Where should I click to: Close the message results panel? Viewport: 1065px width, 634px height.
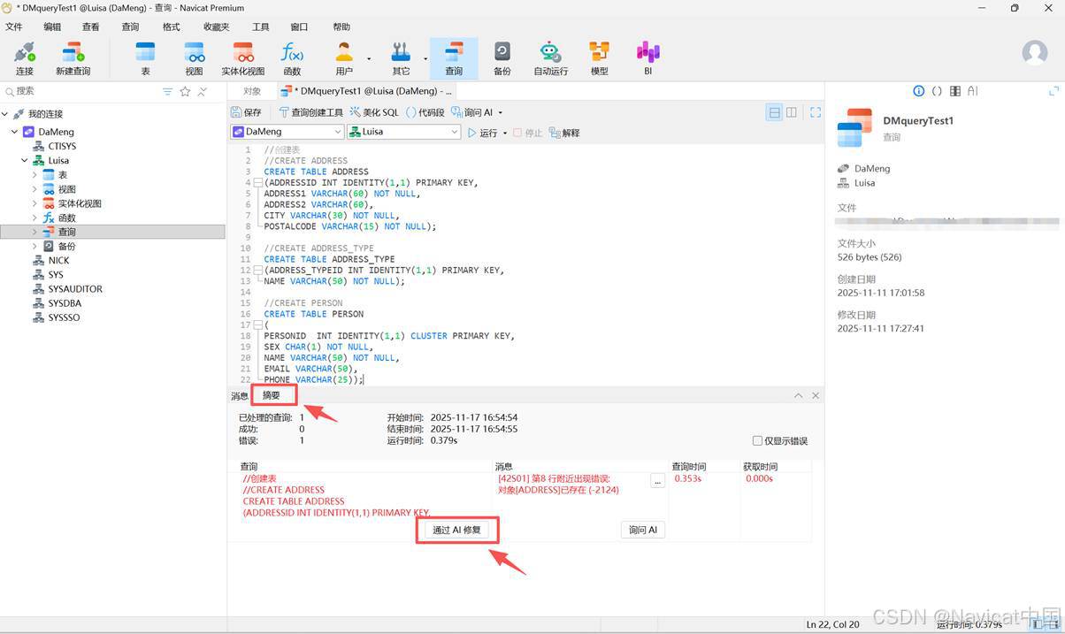tap(816, 395)
